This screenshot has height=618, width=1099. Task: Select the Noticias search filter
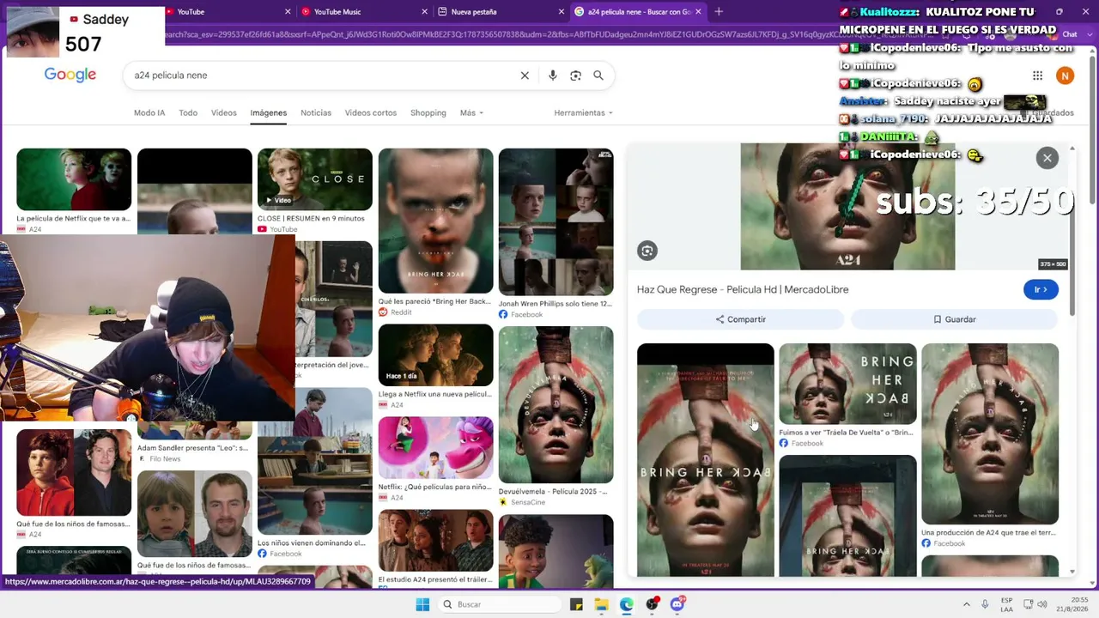click(316, 112)
